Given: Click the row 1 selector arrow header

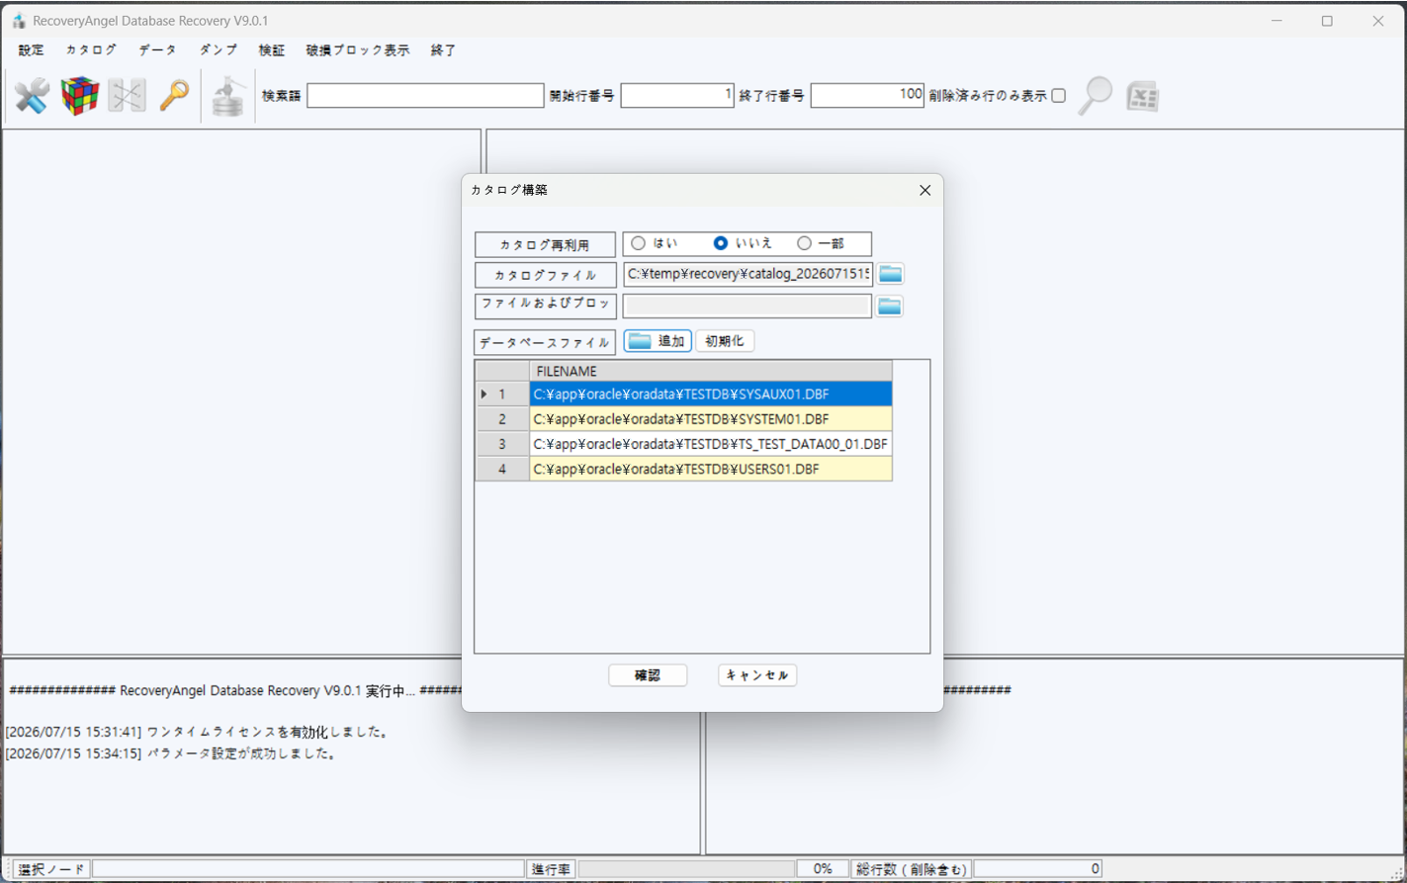Looking at the screenshot, I should coord(502,395).
